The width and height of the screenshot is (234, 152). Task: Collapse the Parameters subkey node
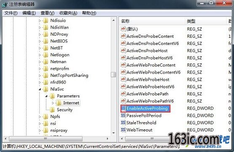(x=46, y=96)
